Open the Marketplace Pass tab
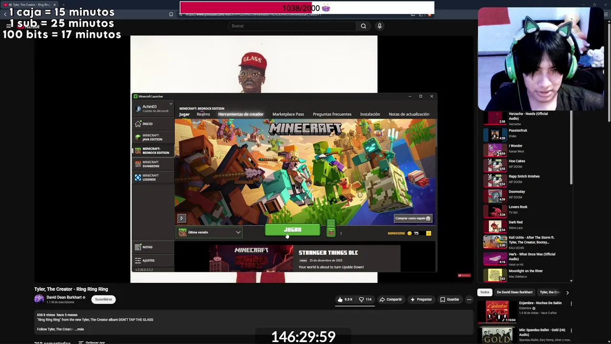611x344 pixels. click(x=288, y=114)
